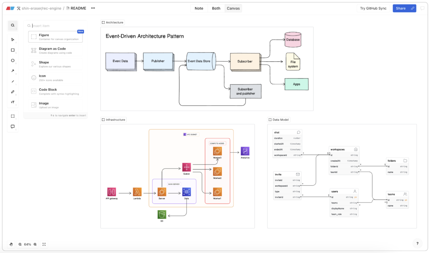Screen dimensions: 431x253
Task: Click Try GitHub Sync
Action: (373, 8)
